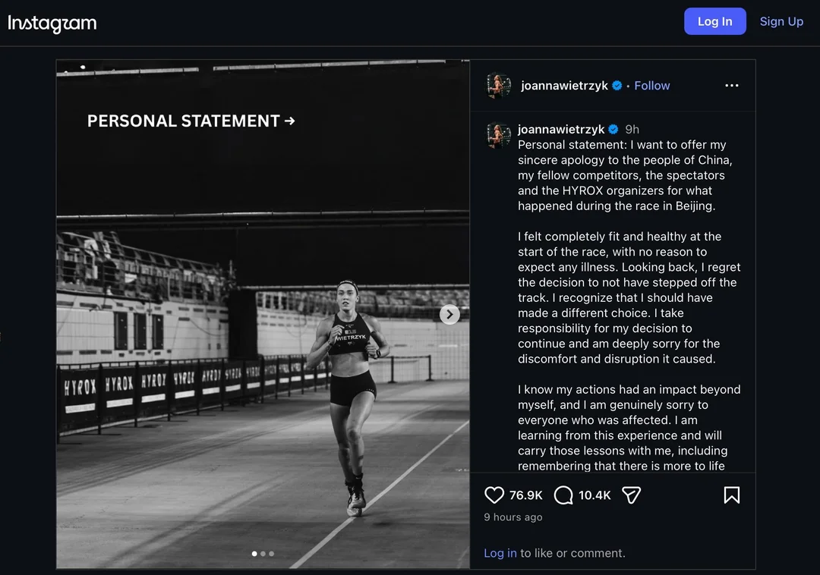820x575 pixels.
Task: Select the second carousel dot
Action: click(x=263, y=554)
